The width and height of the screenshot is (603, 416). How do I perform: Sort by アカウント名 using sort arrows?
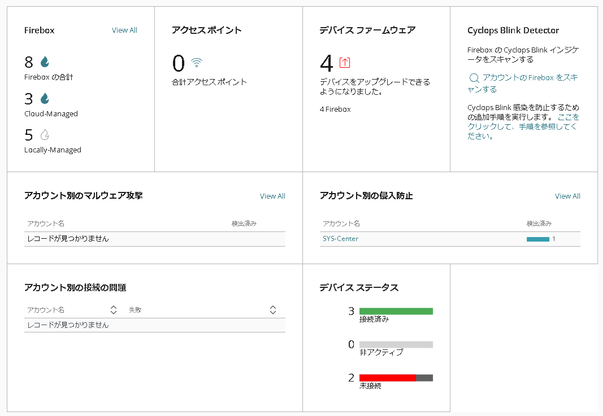114,310
